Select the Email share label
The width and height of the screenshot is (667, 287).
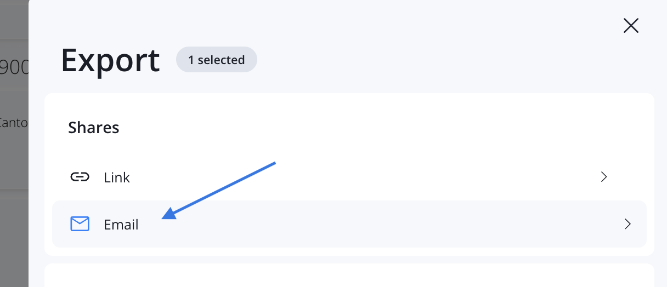(x=121, y=225)
